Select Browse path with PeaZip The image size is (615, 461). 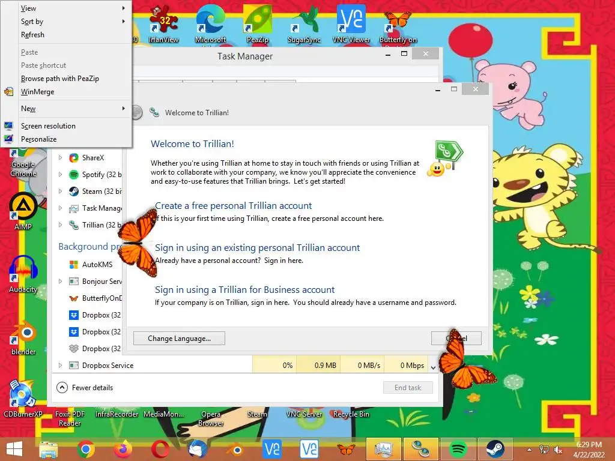(66, 79)
